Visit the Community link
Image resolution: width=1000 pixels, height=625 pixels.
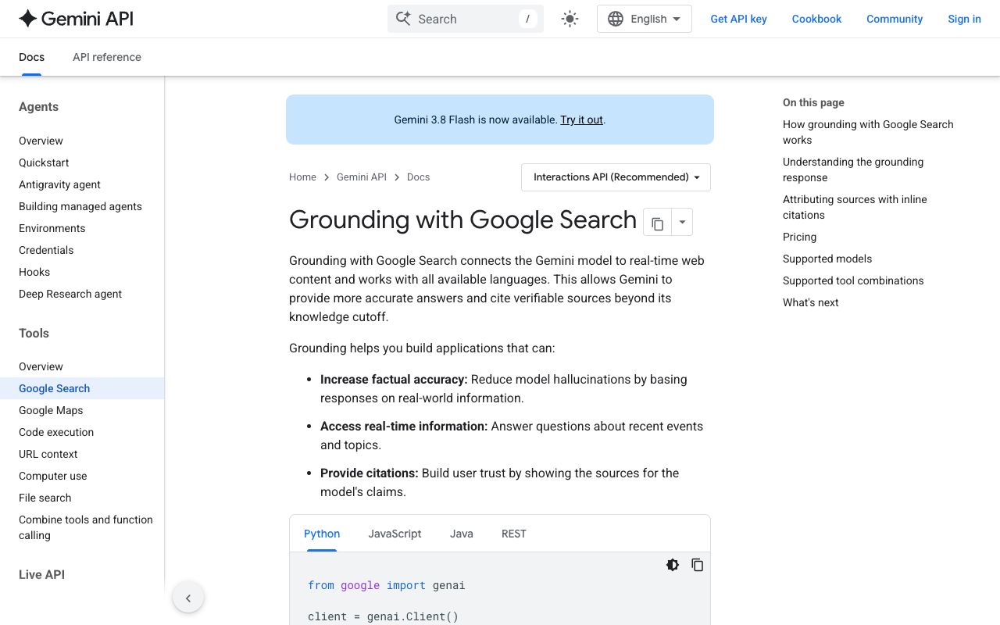(x=895, y=19)
